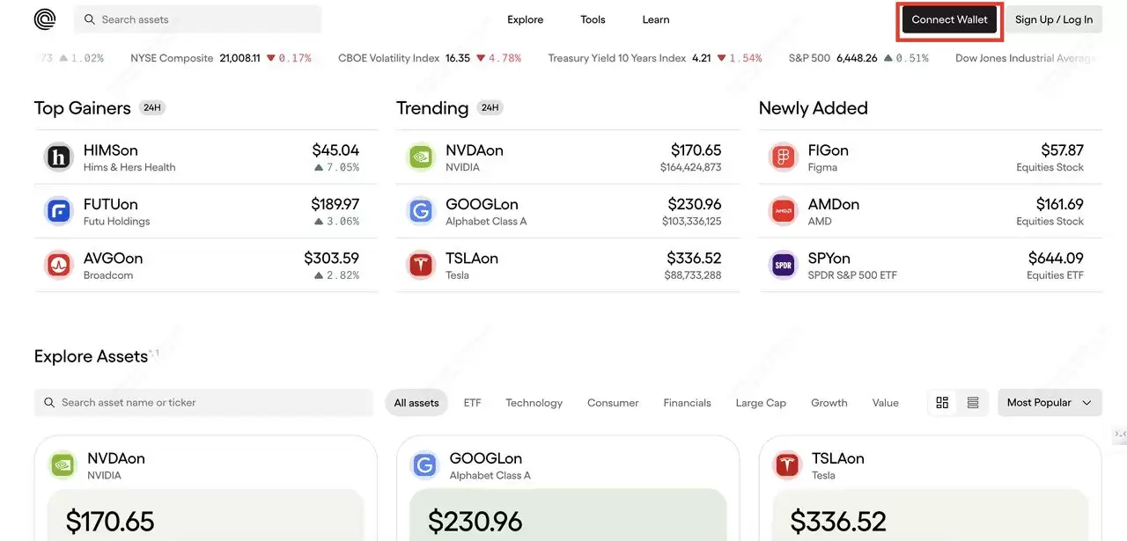Open the Most Popular sort dropdown
The height and width of the screenshot is (541, 1127).
1050,402
